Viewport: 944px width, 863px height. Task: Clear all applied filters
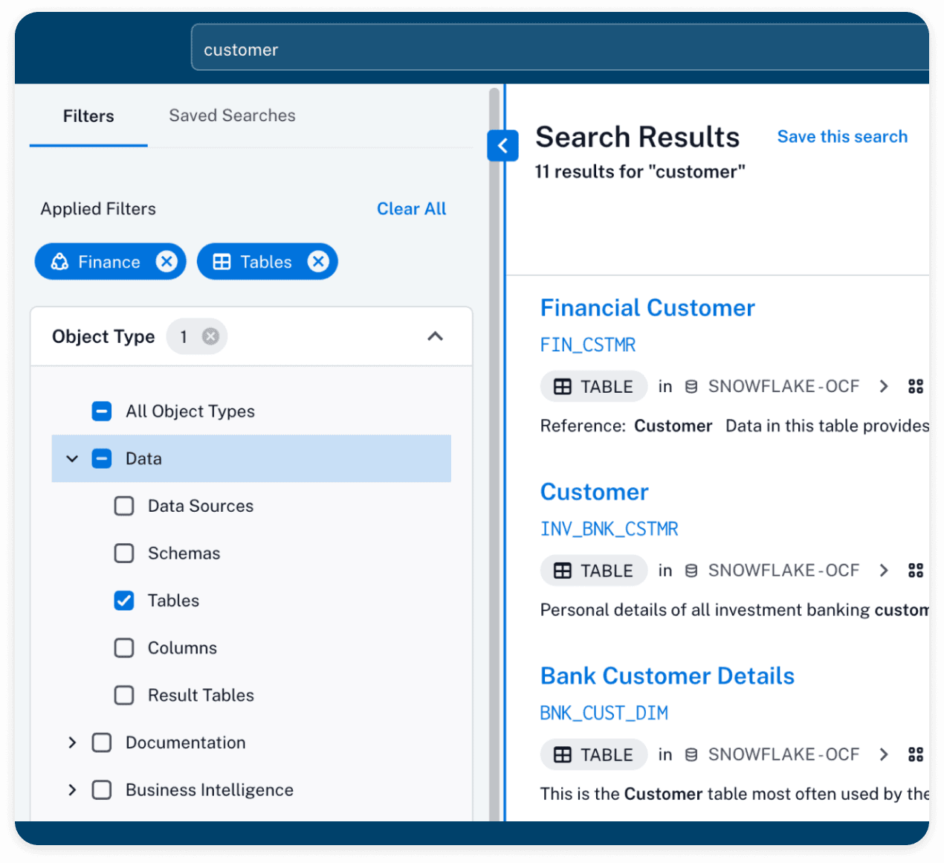tap(411, 208)
